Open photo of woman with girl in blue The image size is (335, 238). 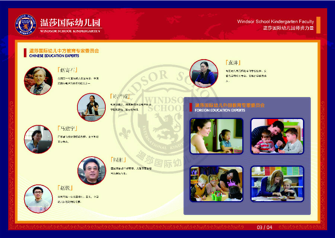click(x=216, y=136)
